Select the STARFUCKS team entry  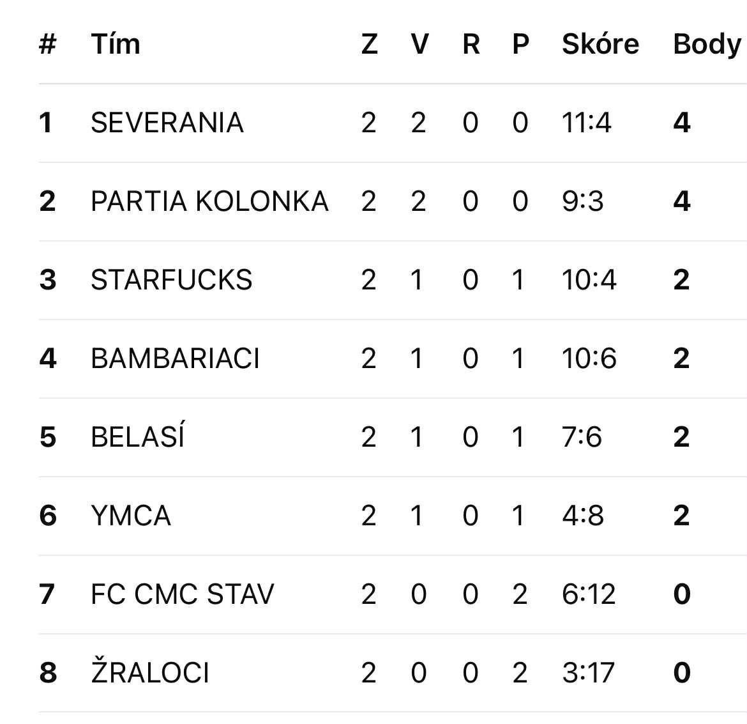point(171,280)
